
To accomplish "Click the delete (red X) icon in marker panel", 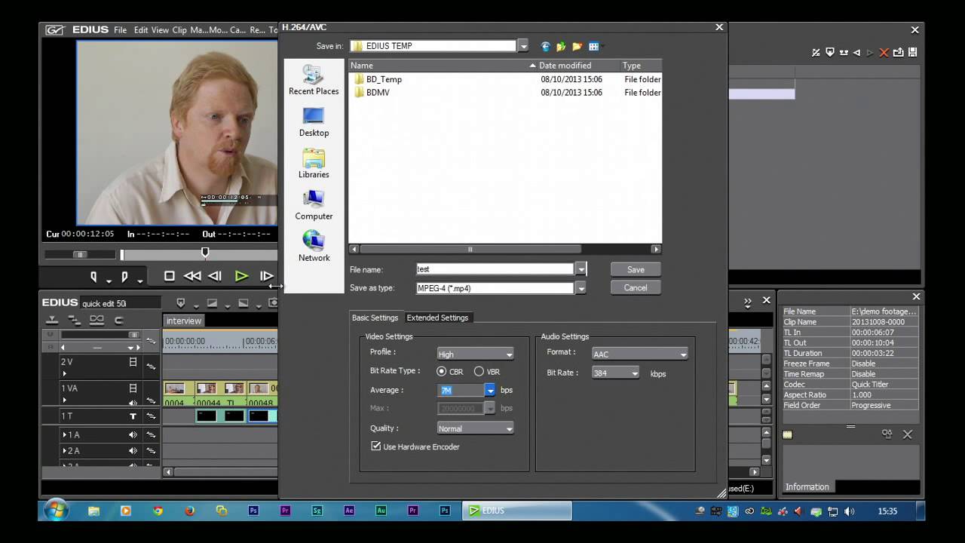I will pyautogui.click(x=885, y=52).
